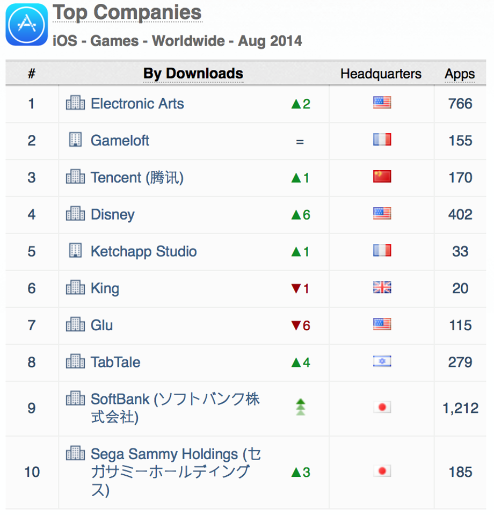This screenshot has height=515, width=494.
Task: Click the United Kingdom flag for King
Action: point(382,287)
